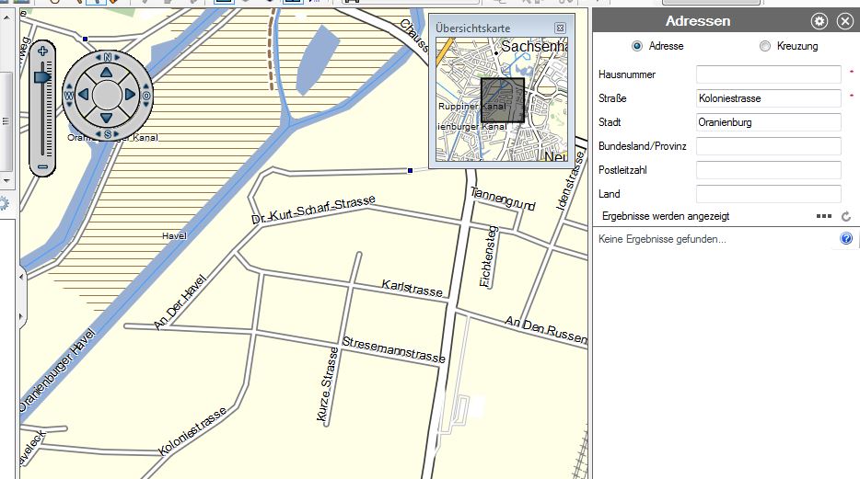
Task: Pan map west using left arrow
Action: click(82, 94)
